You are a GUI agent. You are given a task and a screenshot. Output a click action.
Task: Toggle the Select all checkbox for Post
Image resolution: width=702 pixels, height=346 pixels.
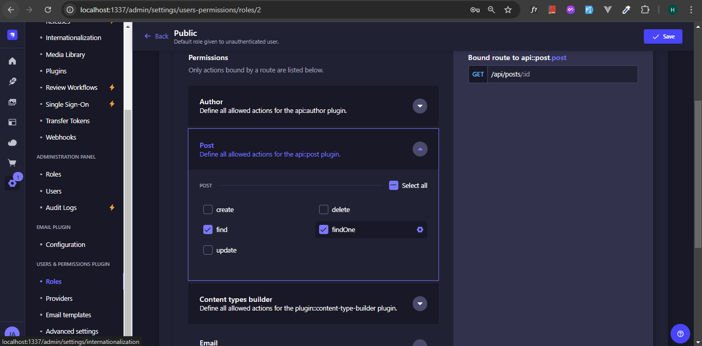pos(394,185)
